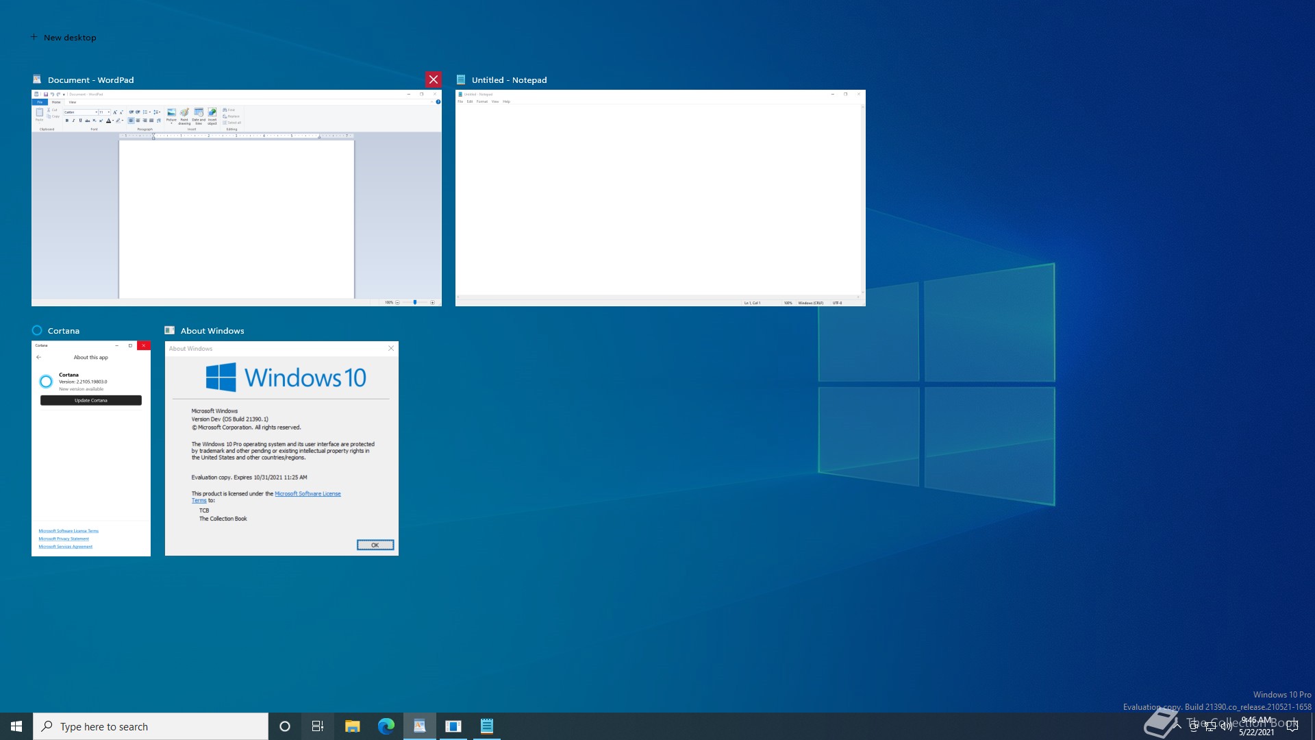Click the 'Document - WordPad' title text
The height and width of the screenshot is (740, 1315).
90,80
